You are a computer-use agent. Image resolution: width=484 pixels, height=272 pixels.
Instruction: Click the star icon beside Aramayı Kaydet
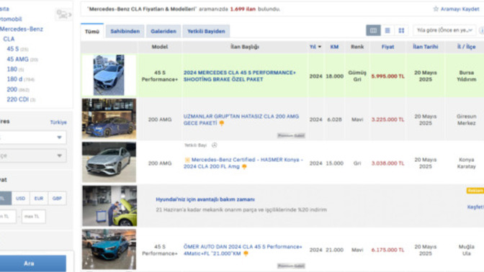[x=436, y=9]
